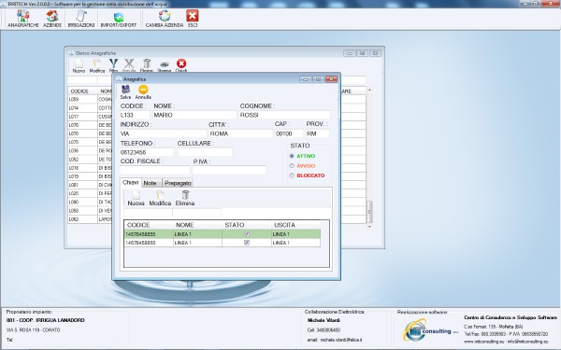Viewport: 561px width, 350px height.
Task: Click the MT consulting logo
Action: 430,330
